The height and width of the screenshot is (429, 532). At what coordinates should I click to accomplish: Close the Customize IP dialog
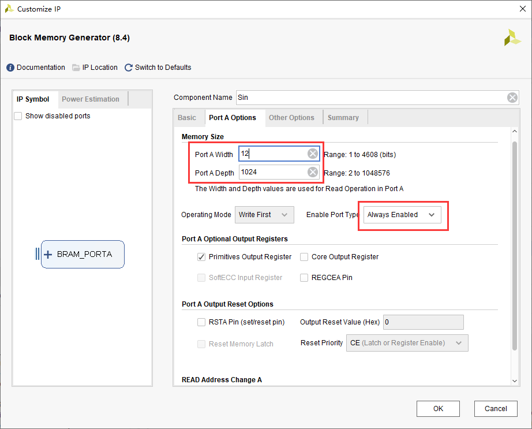click(x=523, y=9)
